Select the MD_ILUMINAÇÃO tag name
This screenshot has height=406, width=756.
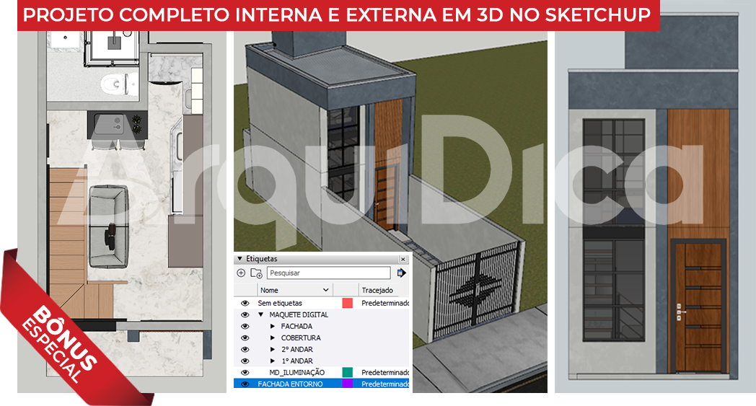(296, 373)
